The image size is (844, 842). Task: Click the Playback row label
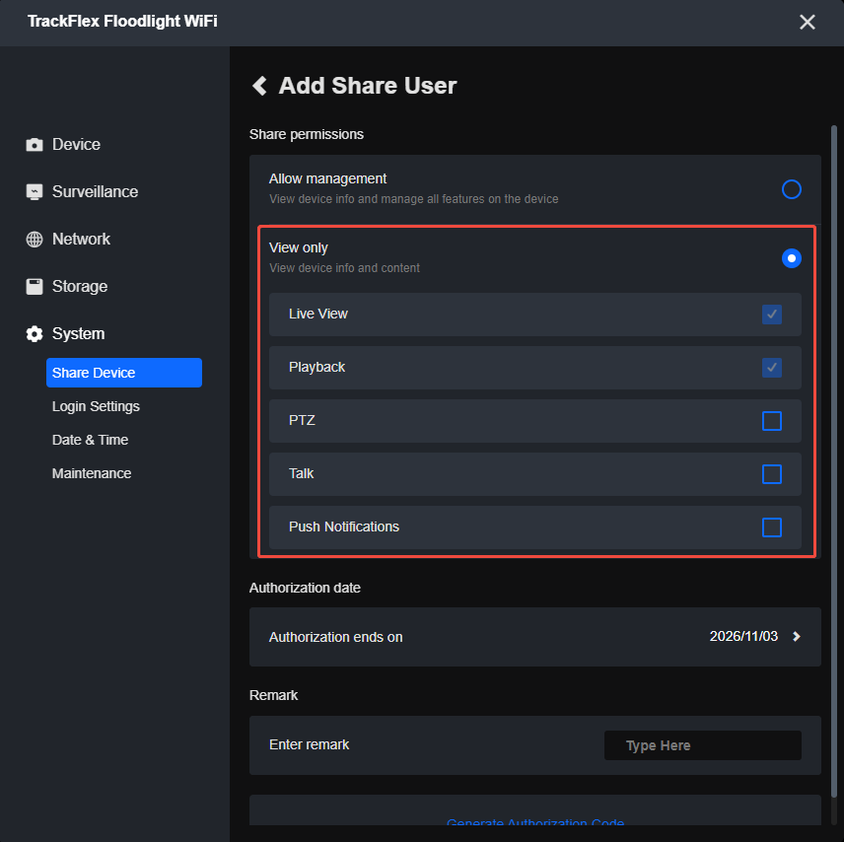(x=316, y=367)
